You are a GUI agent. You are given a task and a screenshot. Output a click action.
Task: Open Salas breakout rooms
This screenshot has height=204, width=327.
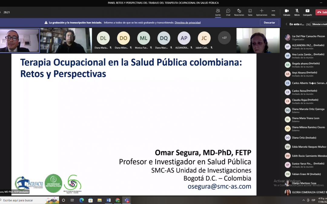tap(250, 12)
